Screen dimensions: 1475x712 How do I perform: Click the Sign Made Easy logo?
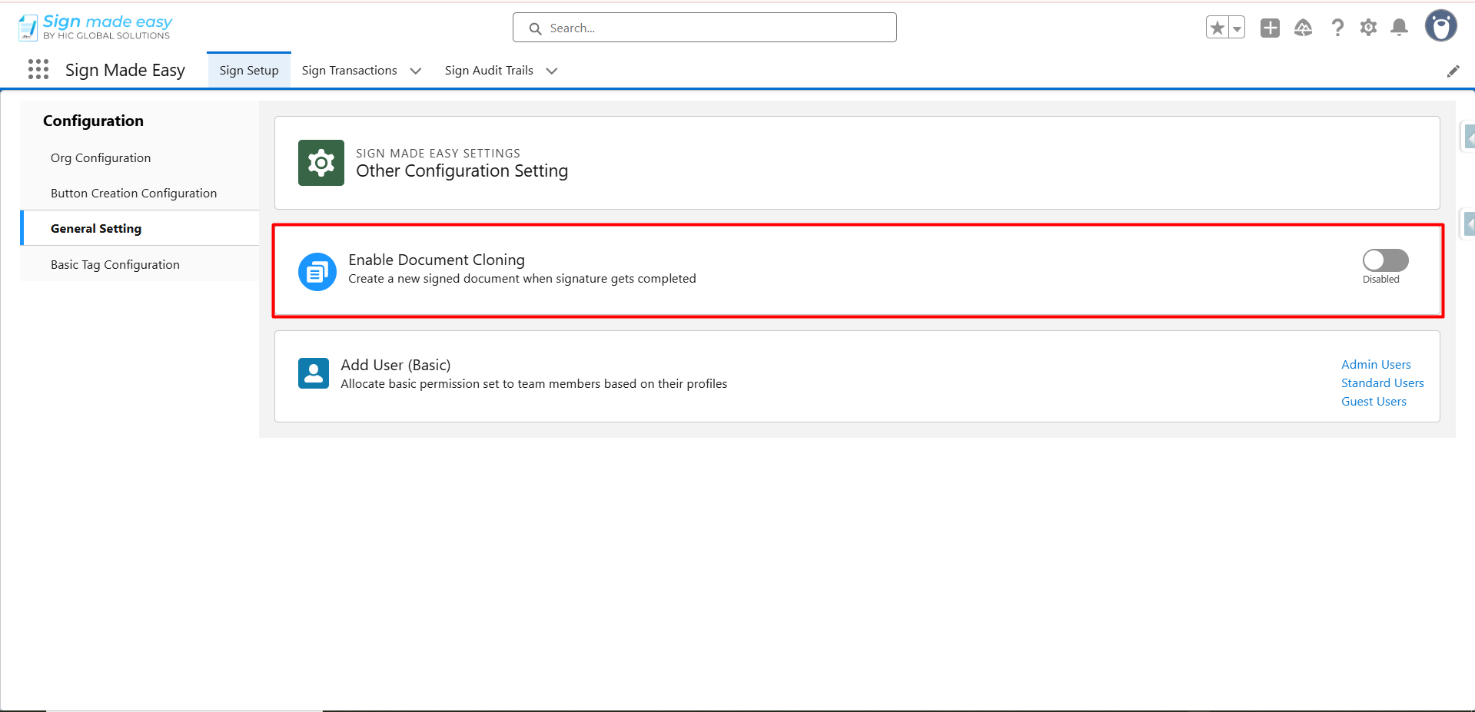click(x=95, y=27)
